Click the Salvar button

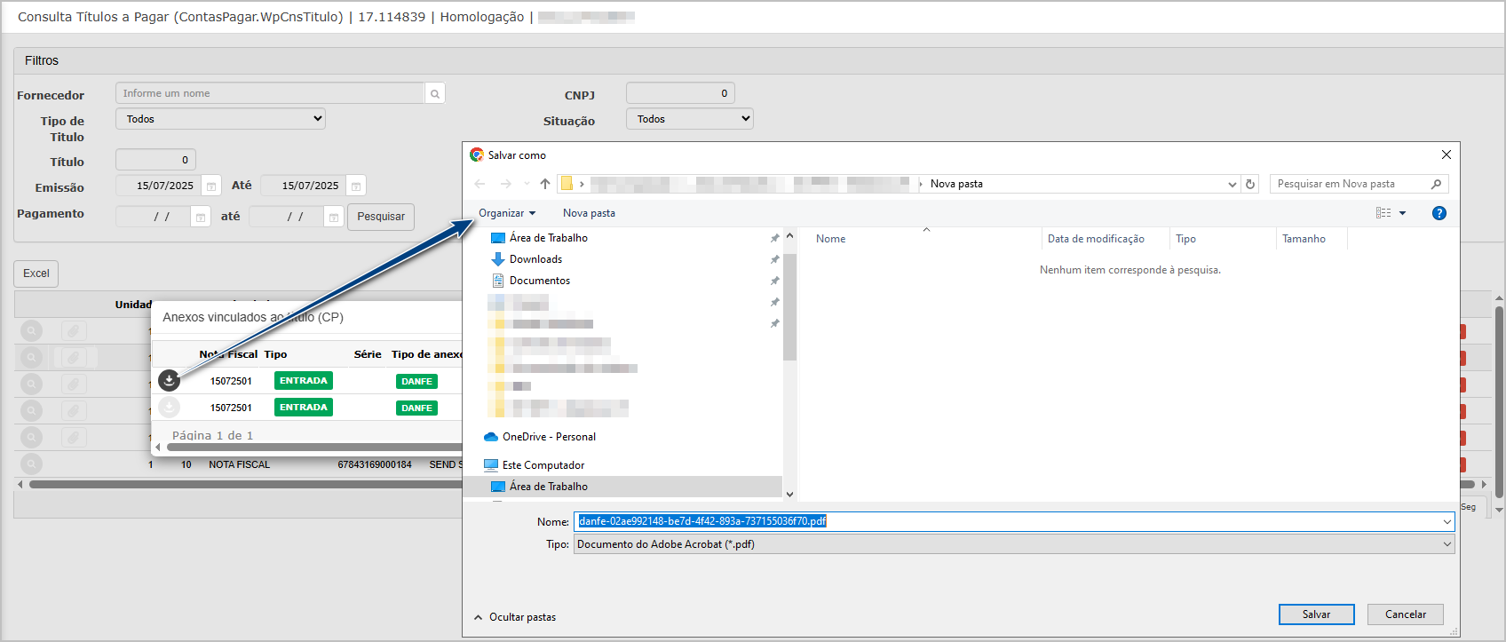1316,614
